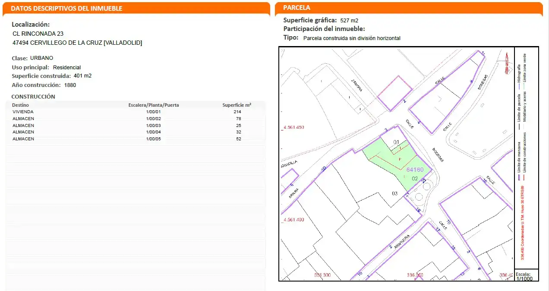The image size is (549, 291).
Task: Click the Superficie m² column header
Action: coord(237,105)
